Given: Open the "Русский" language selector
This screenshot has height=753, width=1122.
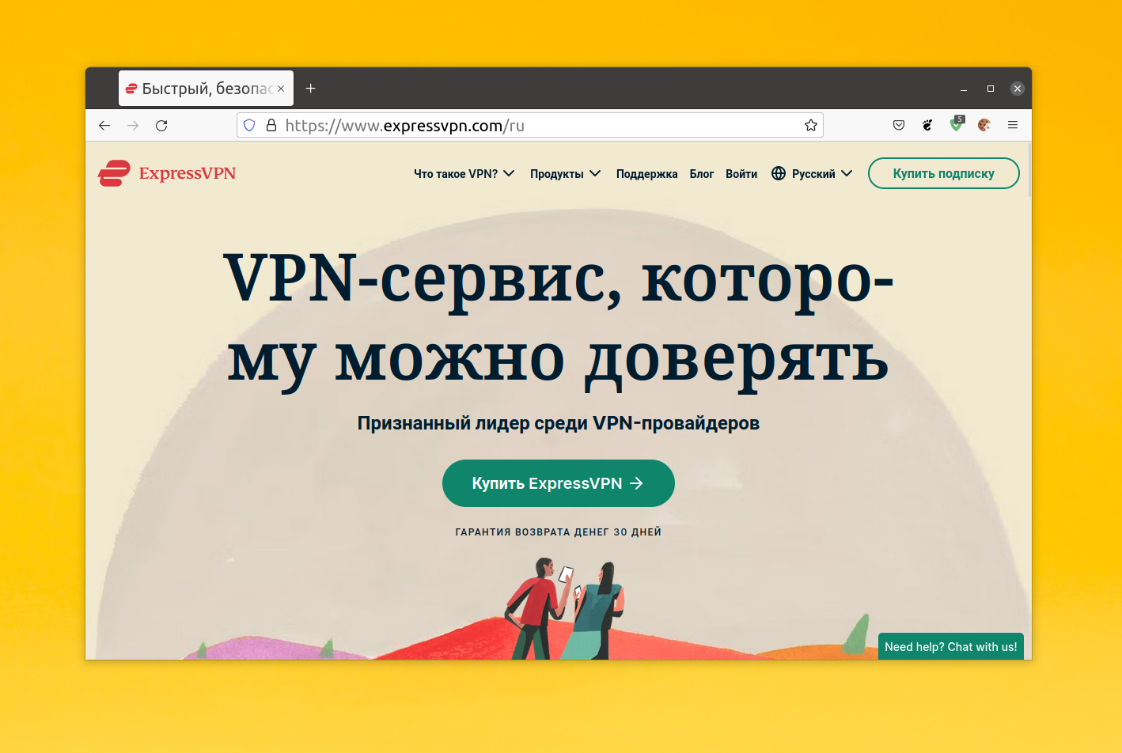Looking at the screenshot, I should click(812, 174).
